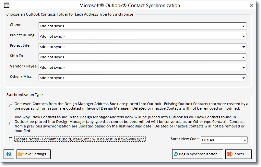Click the Project Site combo box field
Viewport: 261px width, 167px height.
click(142, 47)
